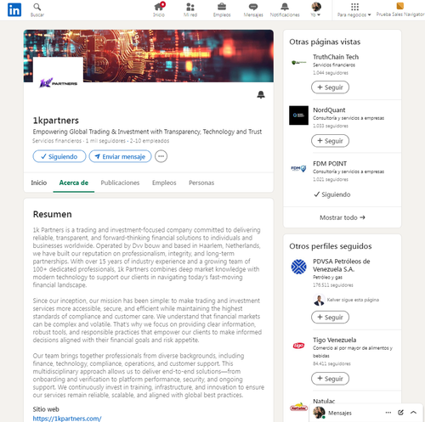The image size is (425, 422).
Task: Click the LinkedIn logo
Action: point(14,10)
